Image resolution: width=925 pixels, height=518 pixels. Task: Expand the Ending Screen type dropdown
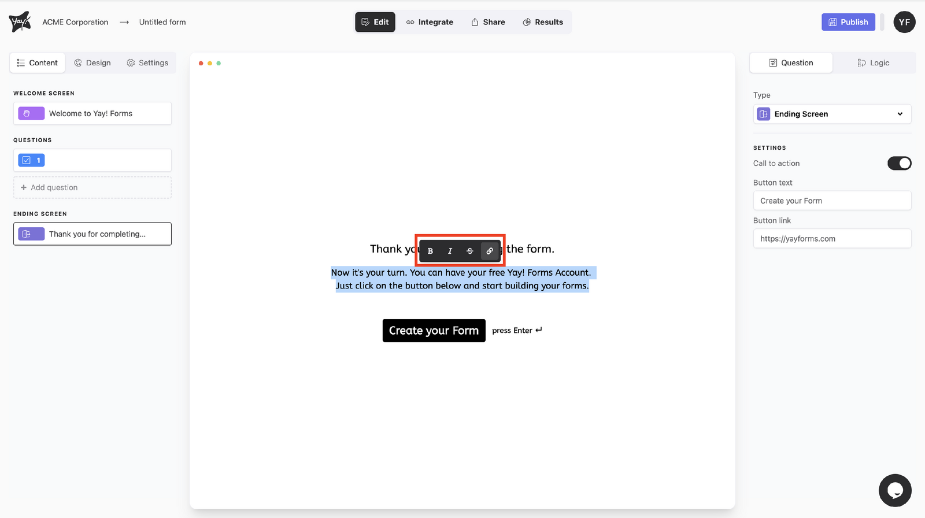point(832,114)
